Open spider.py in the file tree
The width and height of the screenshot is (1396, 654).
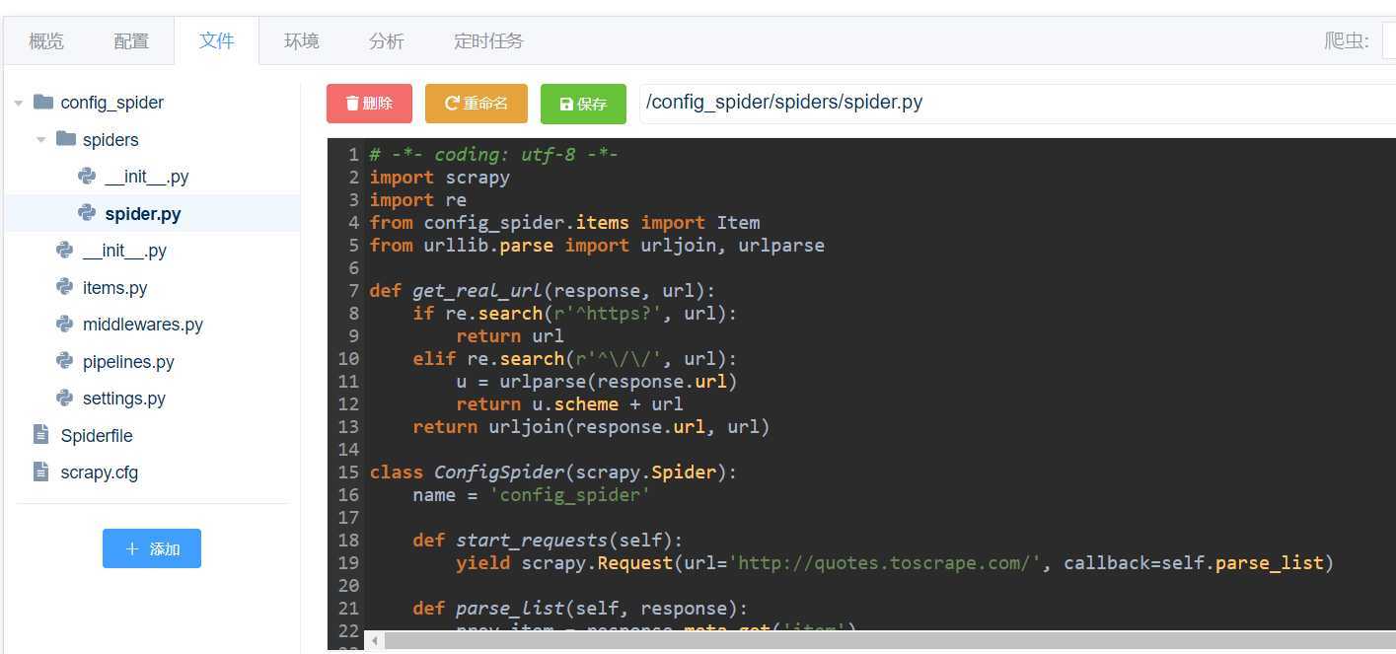[143, 213]
